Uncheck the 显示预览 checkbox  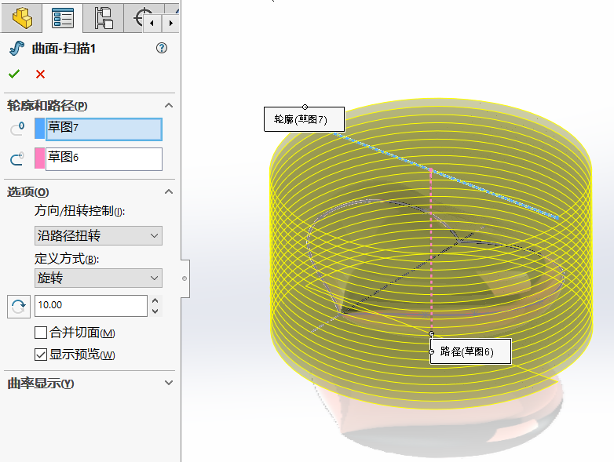tap(41, 355)
